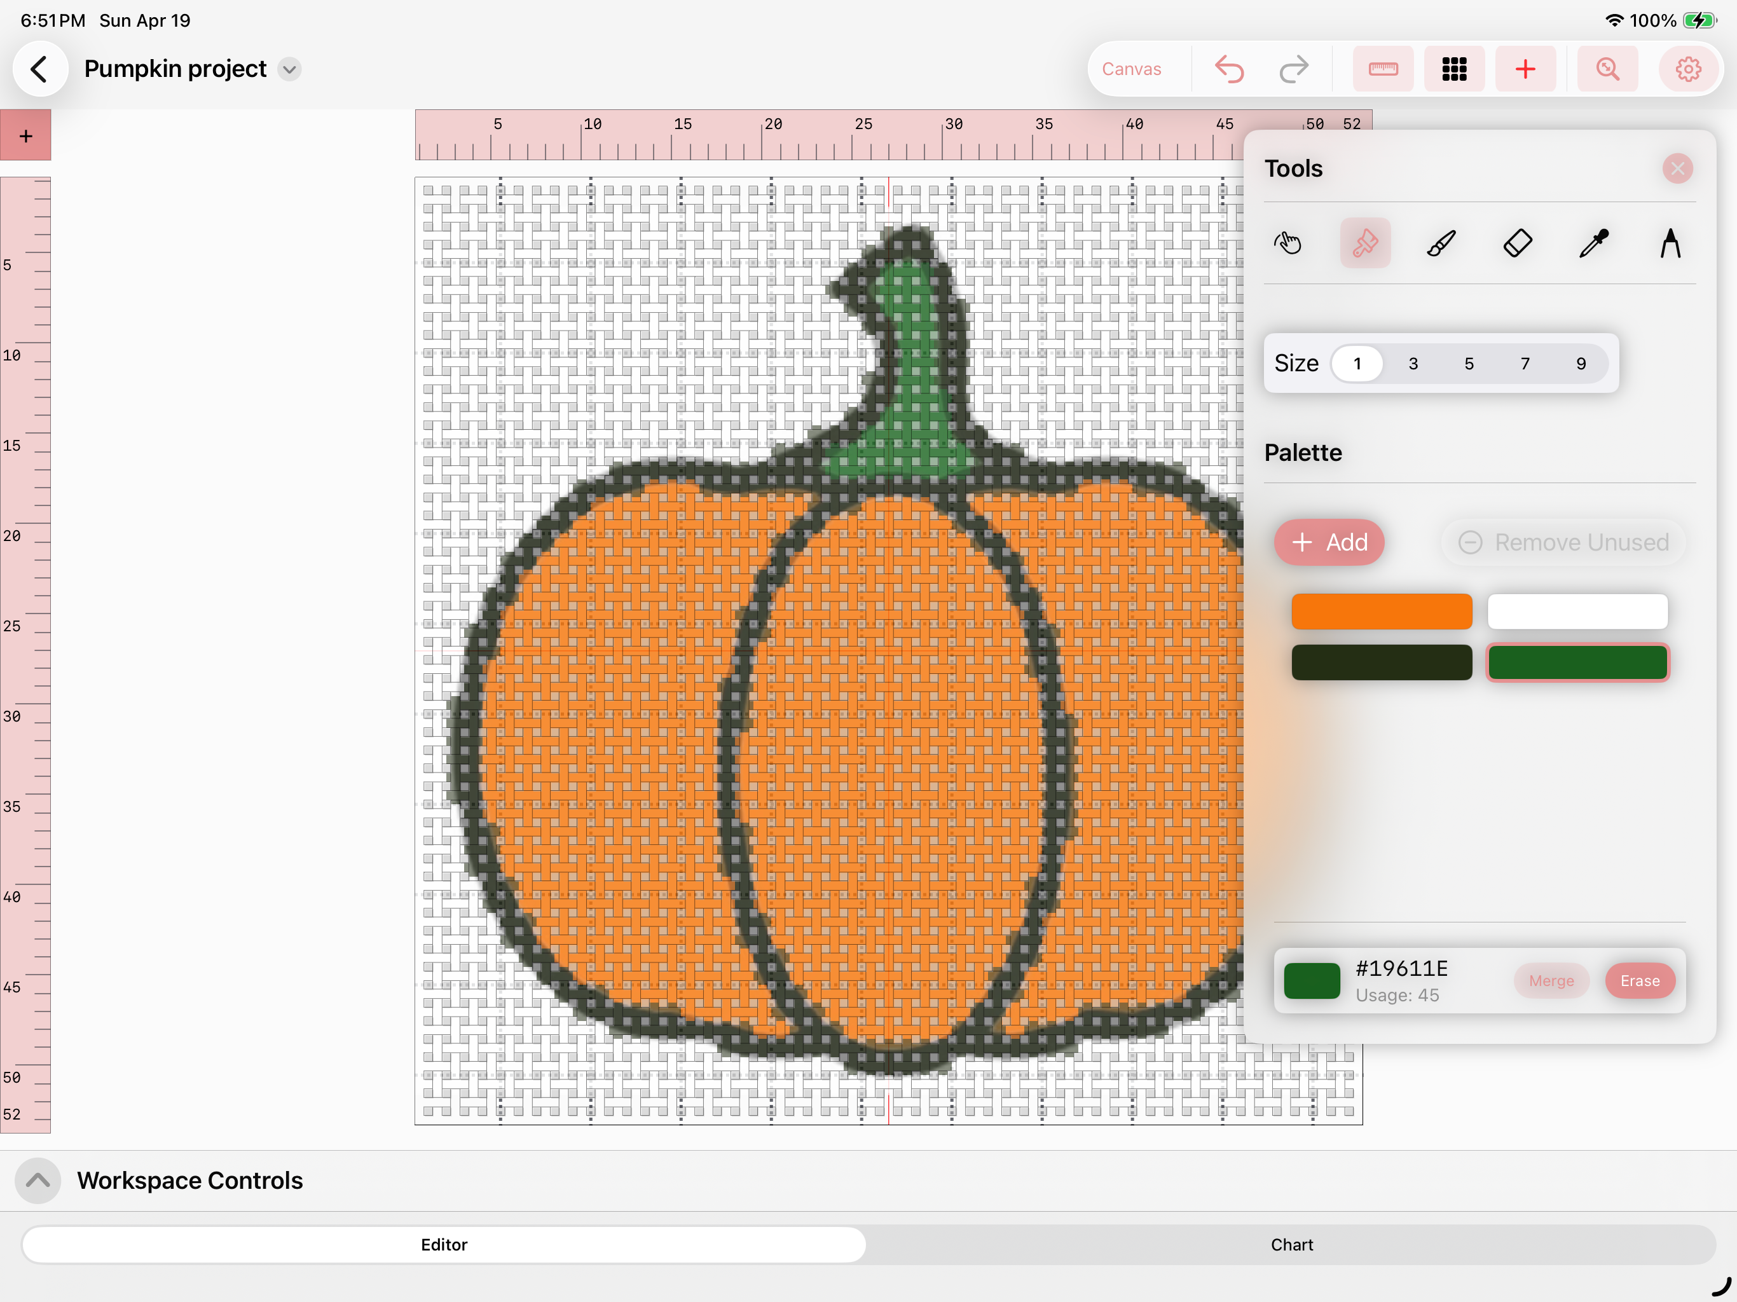Set brush size to 1
Viewport: 1737px width, 1302px height.
click(x=1357, y=364)
